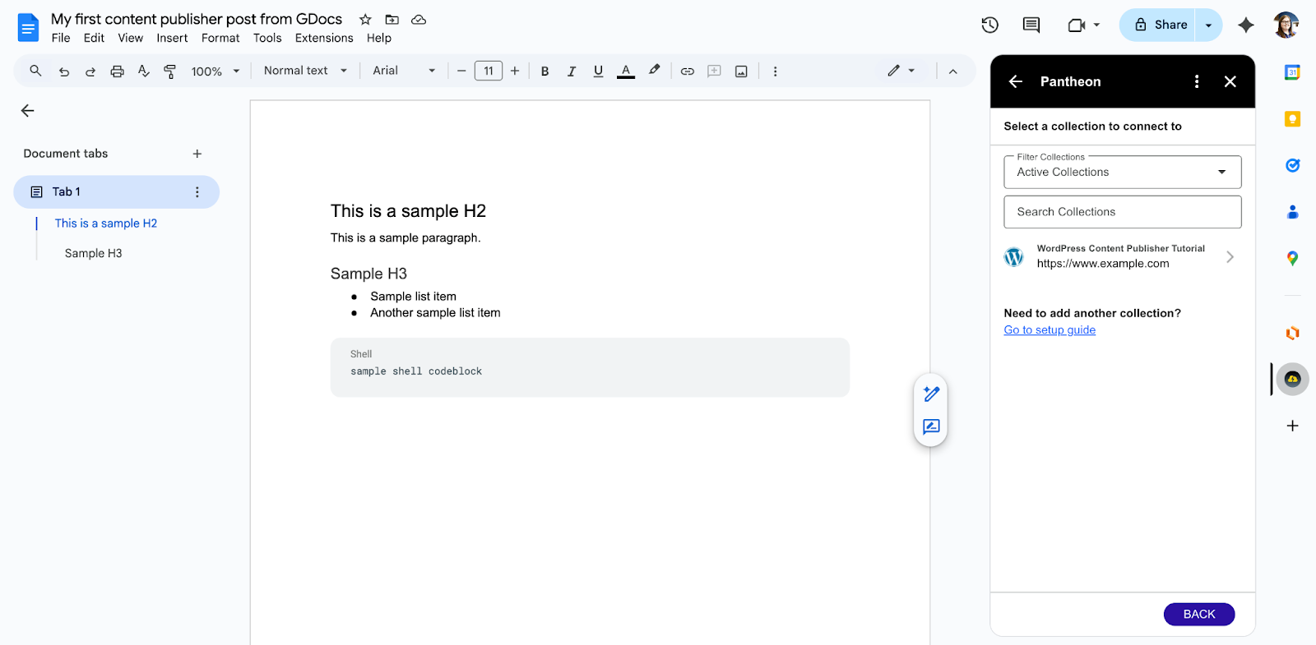
Task: Collapse the menus with caret button
Action: (952, 71)
